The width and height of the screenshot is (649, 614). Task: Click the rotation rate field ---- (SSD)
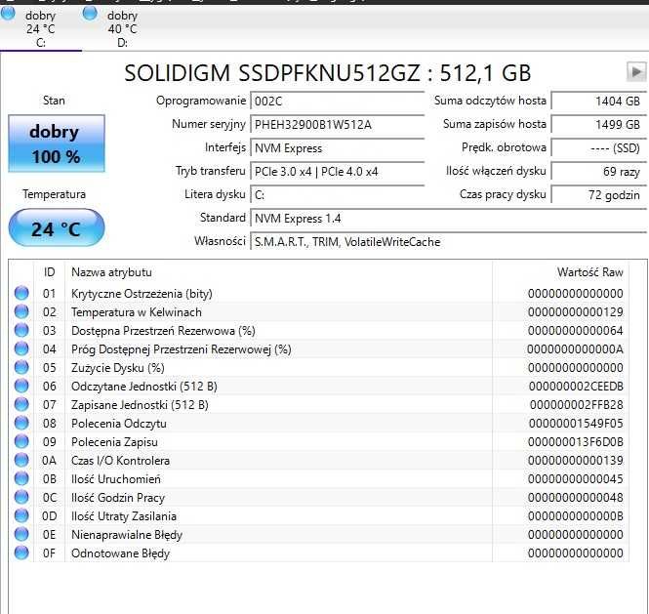[598, 148]
